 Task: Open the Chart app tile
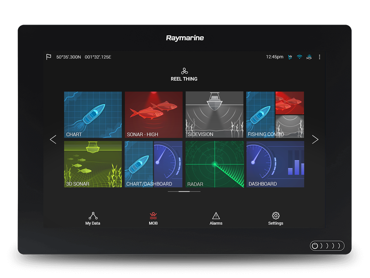tap(93, 115)
